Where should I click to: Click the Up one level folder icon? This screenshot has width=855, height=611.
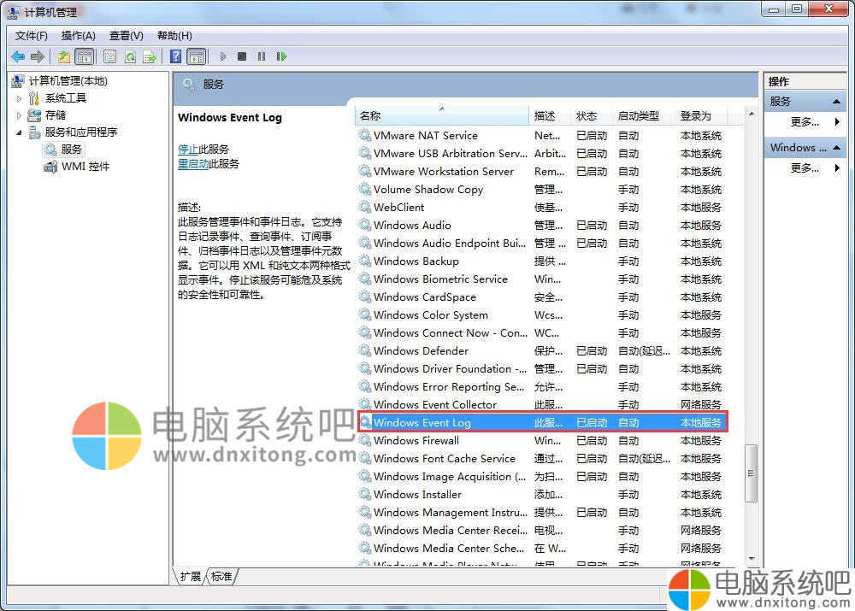tap(64, 56)
